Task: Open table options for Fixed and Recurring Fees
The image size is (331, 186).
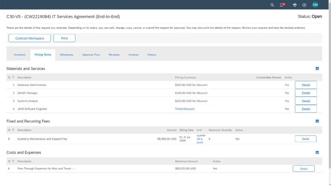Action: click(317, 121)
